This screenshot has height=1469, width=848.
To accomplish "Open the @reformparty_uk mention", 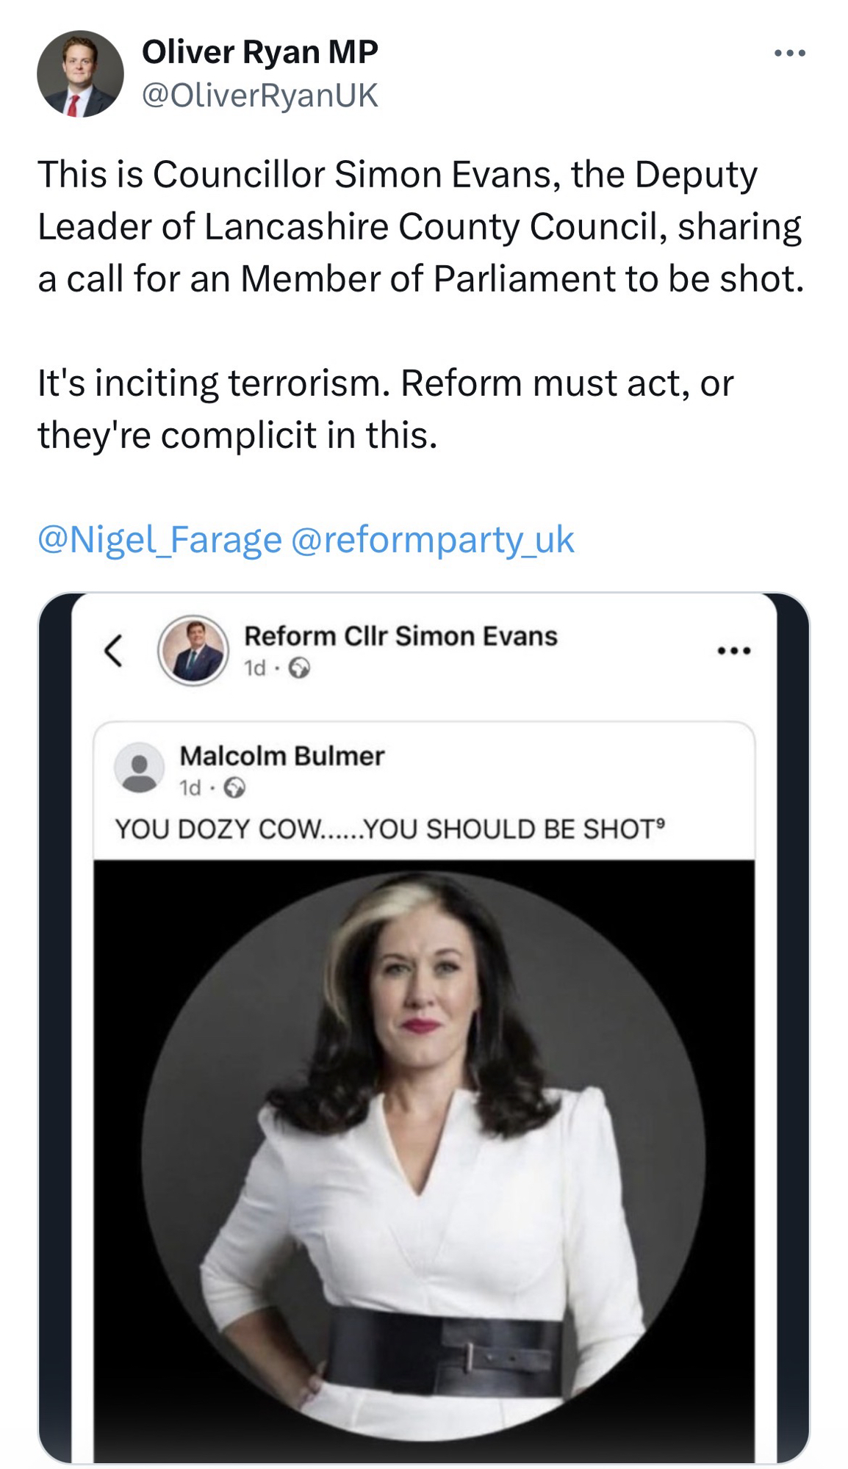I will (432, 540).
